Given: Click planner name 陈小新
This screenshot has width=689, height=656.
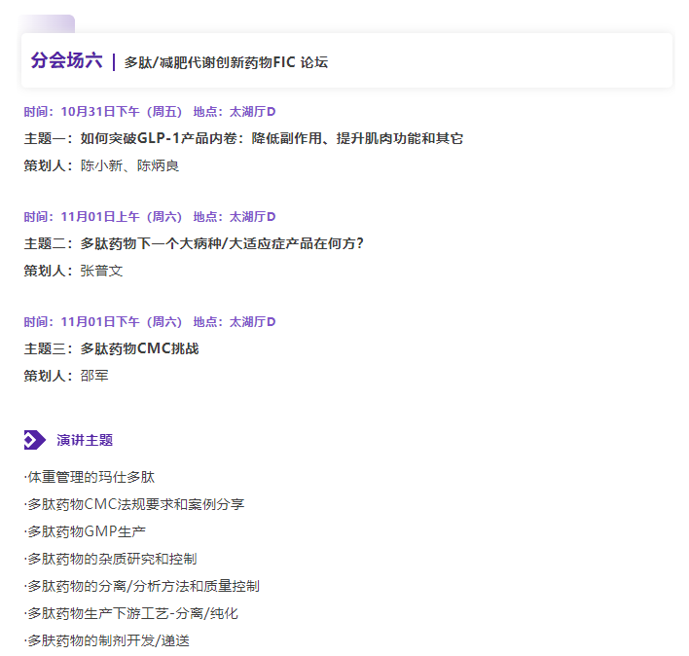Looking at the screenshot, I should (x=101, y=165).
